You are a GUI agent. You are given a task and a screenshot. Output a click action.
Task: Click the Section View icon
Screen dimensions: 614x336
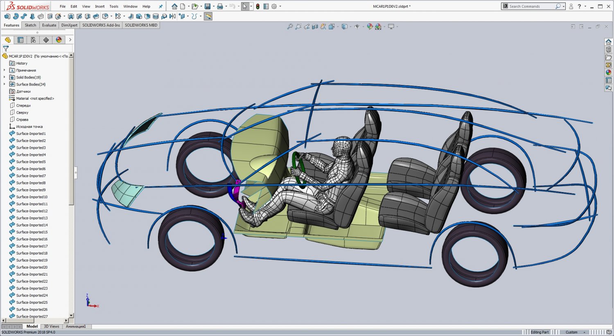coord(315,27)
